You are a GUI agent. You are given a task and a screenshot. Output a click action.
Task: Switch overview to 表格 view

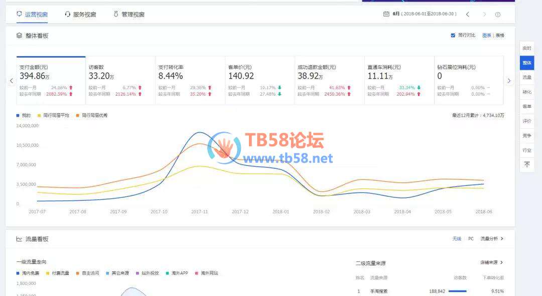(x=500, y=35)
